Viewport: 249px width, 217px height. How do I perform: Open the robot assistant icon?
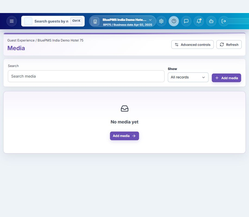point(211,21)
